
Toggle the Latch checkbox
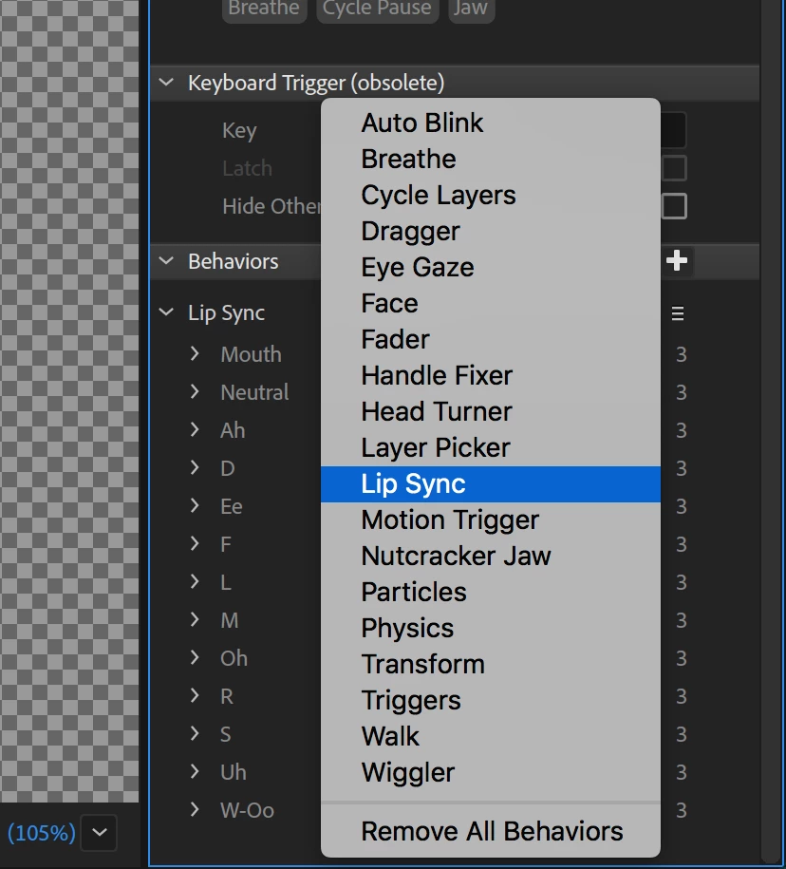pyautogui.click(x=674, y=168)
